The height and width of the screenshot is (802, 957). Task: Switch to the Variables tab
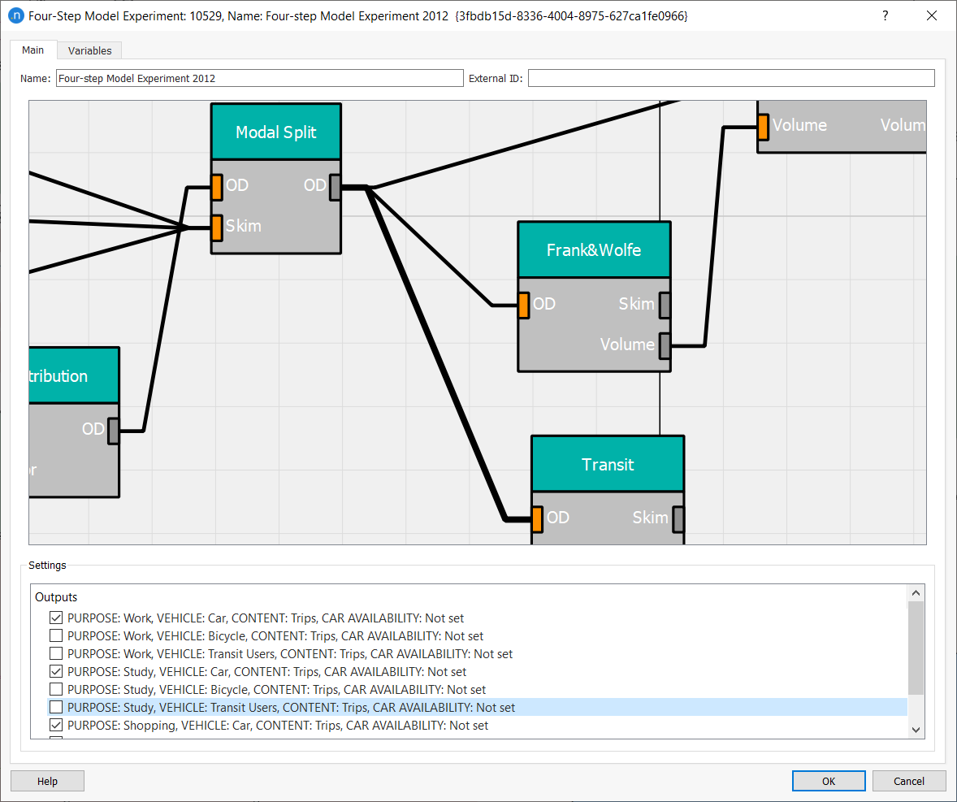point(89,50)
